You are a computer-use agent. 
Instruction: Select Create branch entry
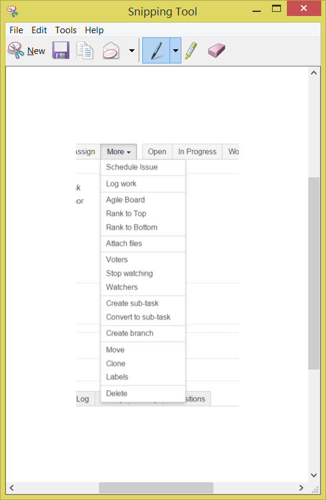[x=143, y=333]
